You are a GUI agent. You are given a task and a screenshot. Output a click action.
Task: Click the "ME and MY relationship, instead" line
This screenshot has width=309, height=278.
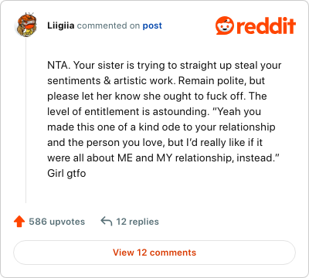(x=163, y=158)
